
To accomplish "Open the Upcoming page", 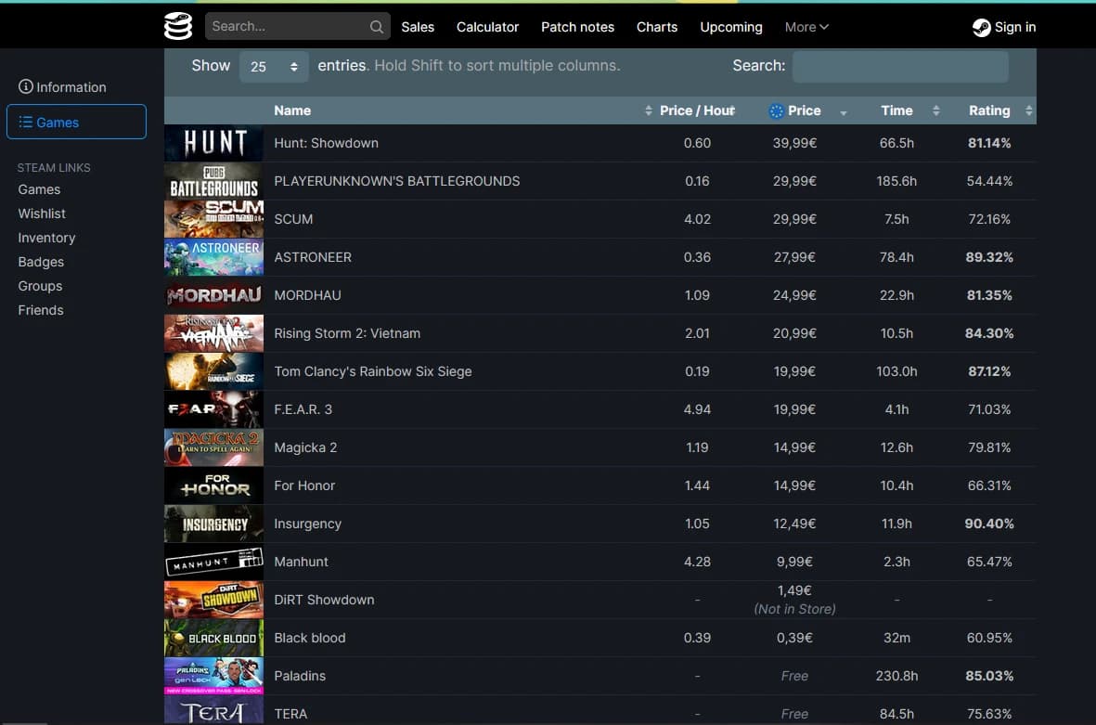I will pyautogui.click(x=731, y=27).
